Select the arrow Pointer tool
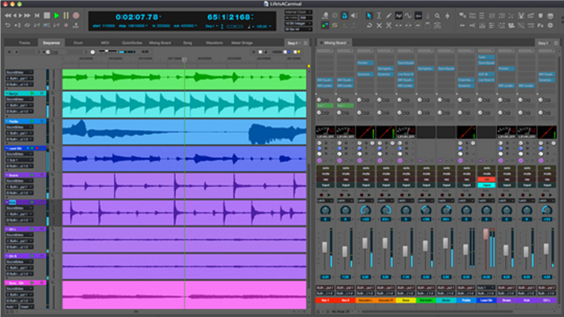Viewport: 564px width, 317px height. click(x=369, y=16)
